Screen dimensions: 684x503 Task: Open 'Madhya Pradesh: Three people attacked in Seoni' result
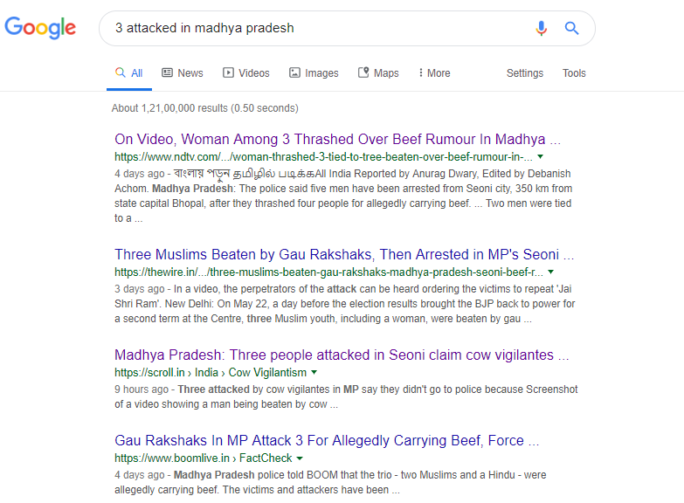click(342, 355)
